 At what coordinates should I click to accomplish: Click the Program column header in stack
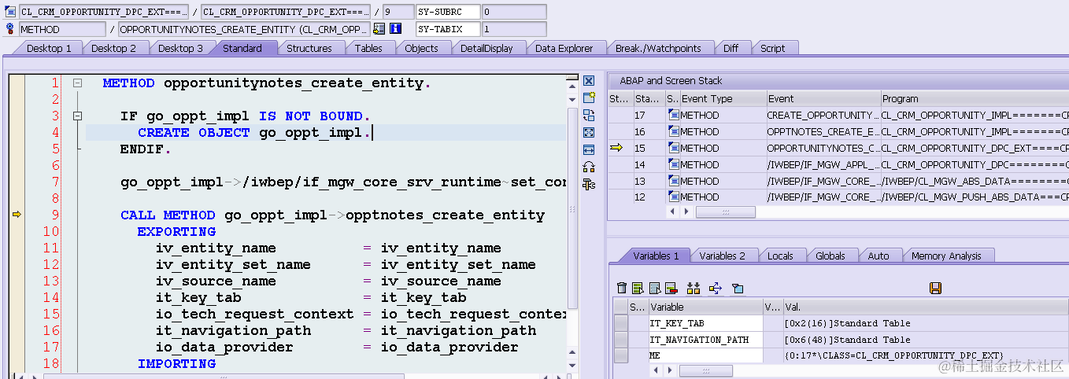975,98
